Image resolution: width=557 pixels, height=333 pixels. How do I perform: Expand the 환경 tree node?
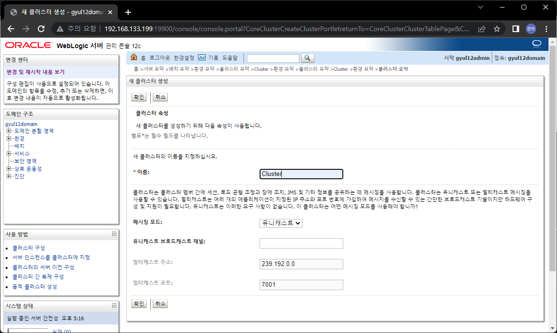[x=9, y=139]
